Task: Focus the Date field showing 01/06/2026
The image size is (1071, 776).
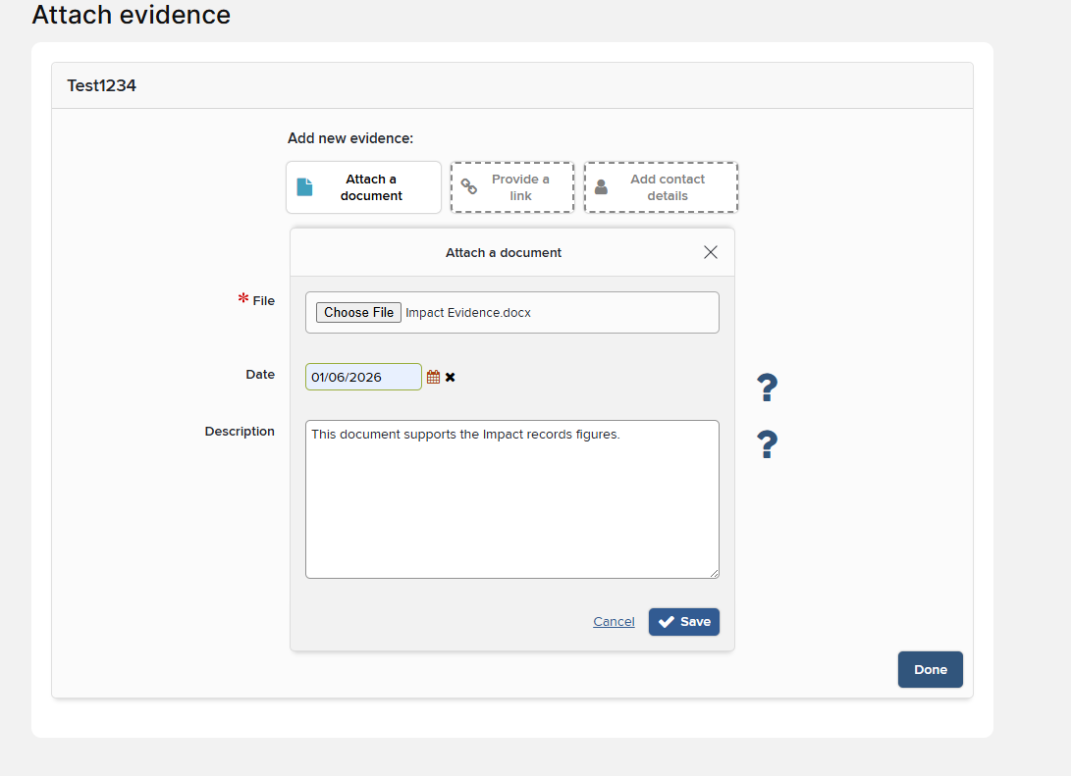Action: [x=363, y=377]
